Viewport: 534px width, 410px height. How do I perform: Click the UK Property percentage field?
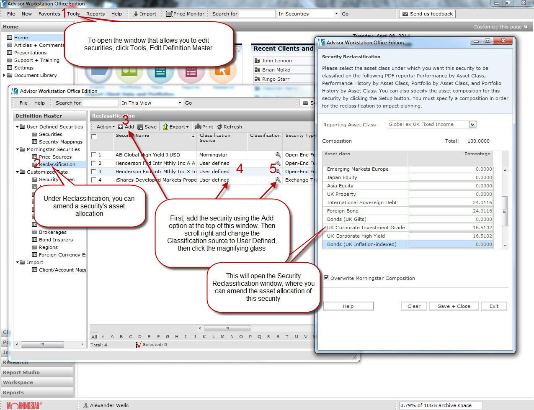point(451,194)
